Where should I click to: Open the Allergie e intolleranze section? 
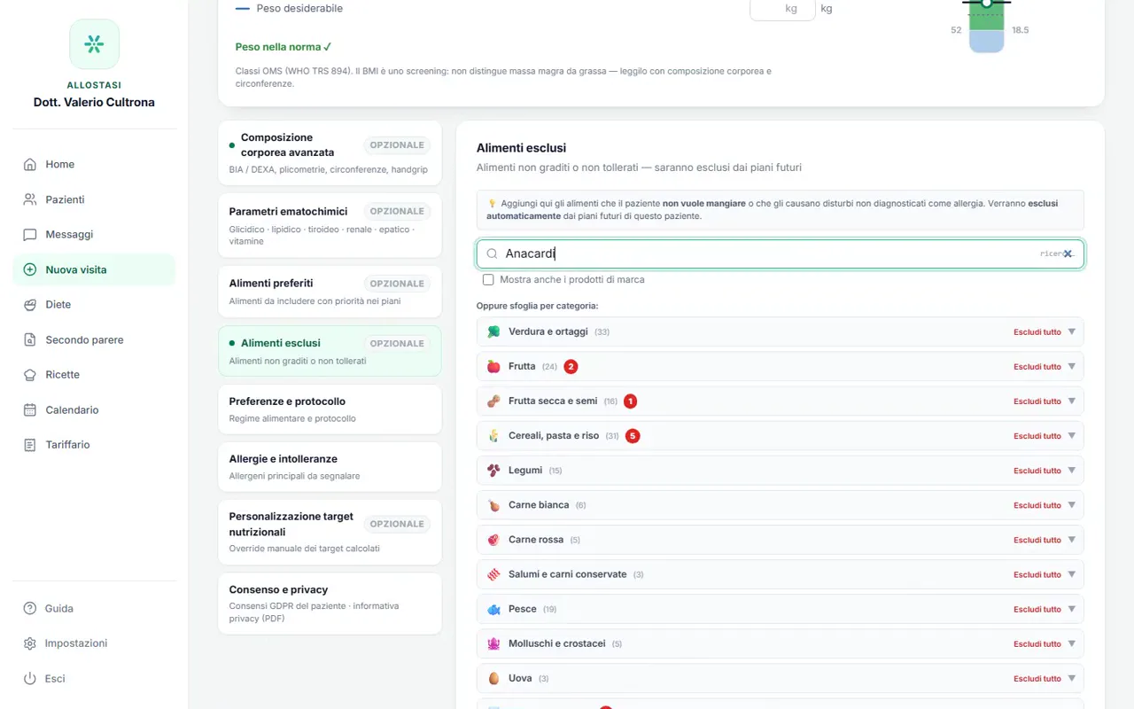[330, 467]
